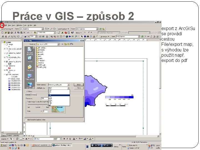Click the Save (Uložit) button
This screenshot has width=200, height=150.
click(79, 84)
